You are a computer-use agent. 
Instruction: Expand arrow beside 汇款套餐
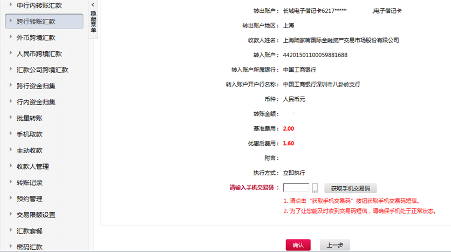click(11, 230)
